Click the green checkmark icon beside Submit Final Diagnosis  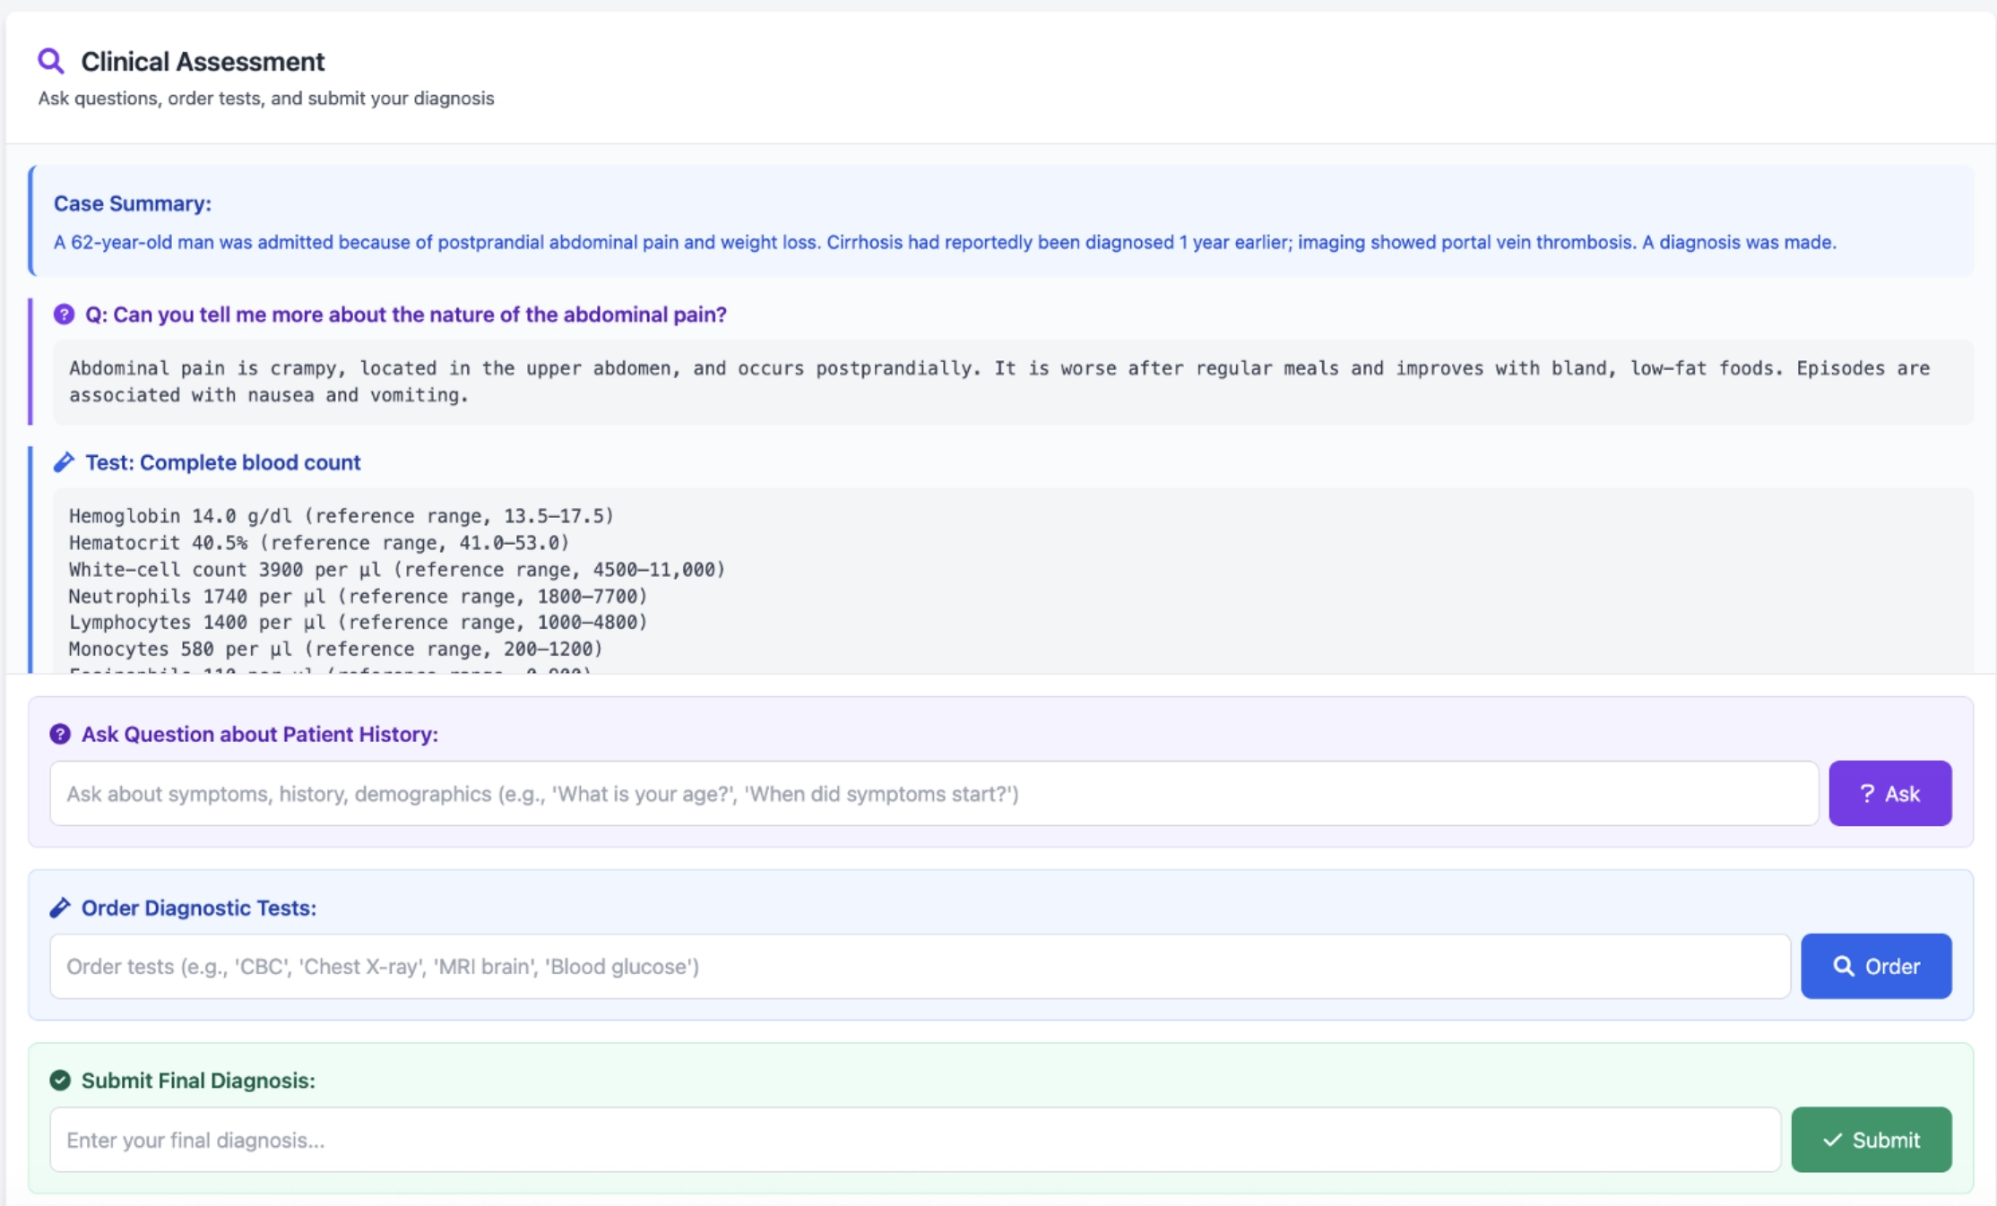pyautogui.click(x=60, y=1081)
